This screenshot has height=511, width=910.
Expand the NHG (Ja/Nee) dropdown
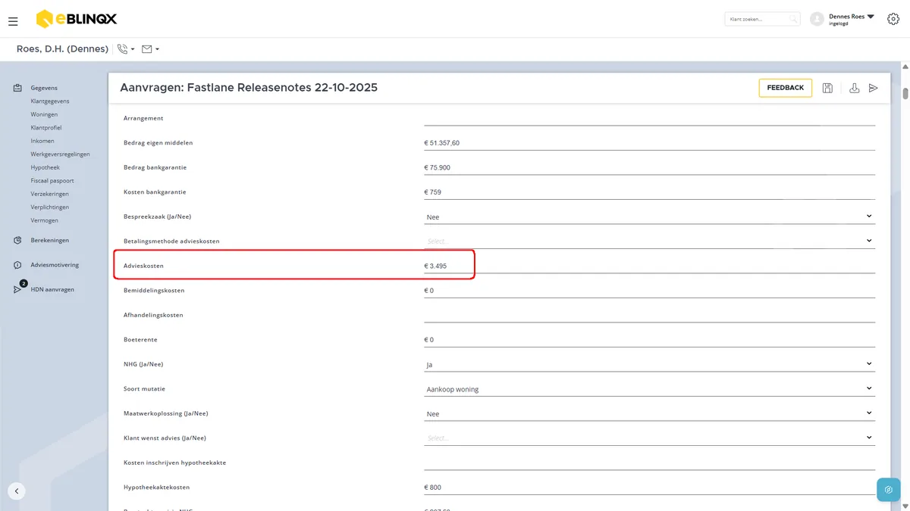point(649,364)
